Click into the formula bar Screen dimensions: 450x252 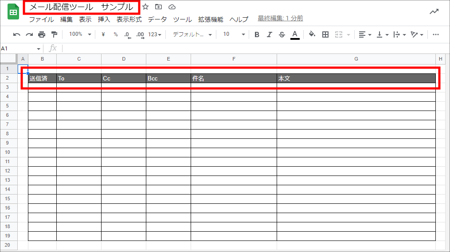click(x=255, y=49)
